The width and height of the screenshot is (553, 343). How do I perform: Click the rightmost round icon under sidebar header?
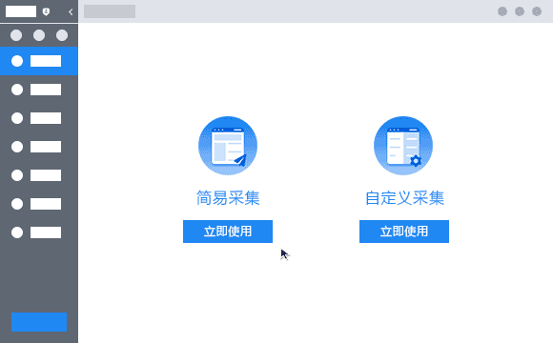tap(62, 35)
